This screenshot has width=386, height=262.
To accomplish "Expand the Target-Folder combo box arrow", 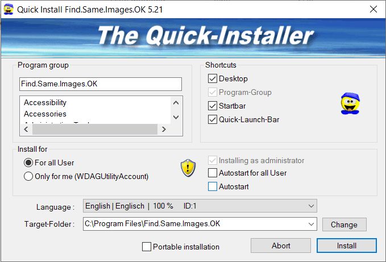I will (x=311, y=224).
